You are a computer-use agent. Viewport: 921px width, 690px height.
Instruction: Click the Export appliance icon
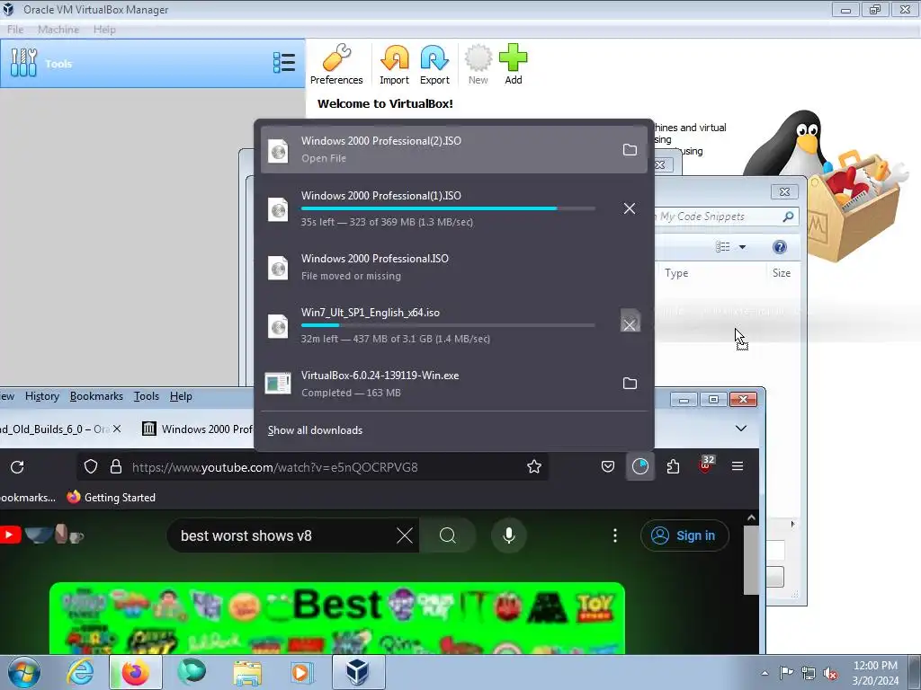[x=434, y=65]
